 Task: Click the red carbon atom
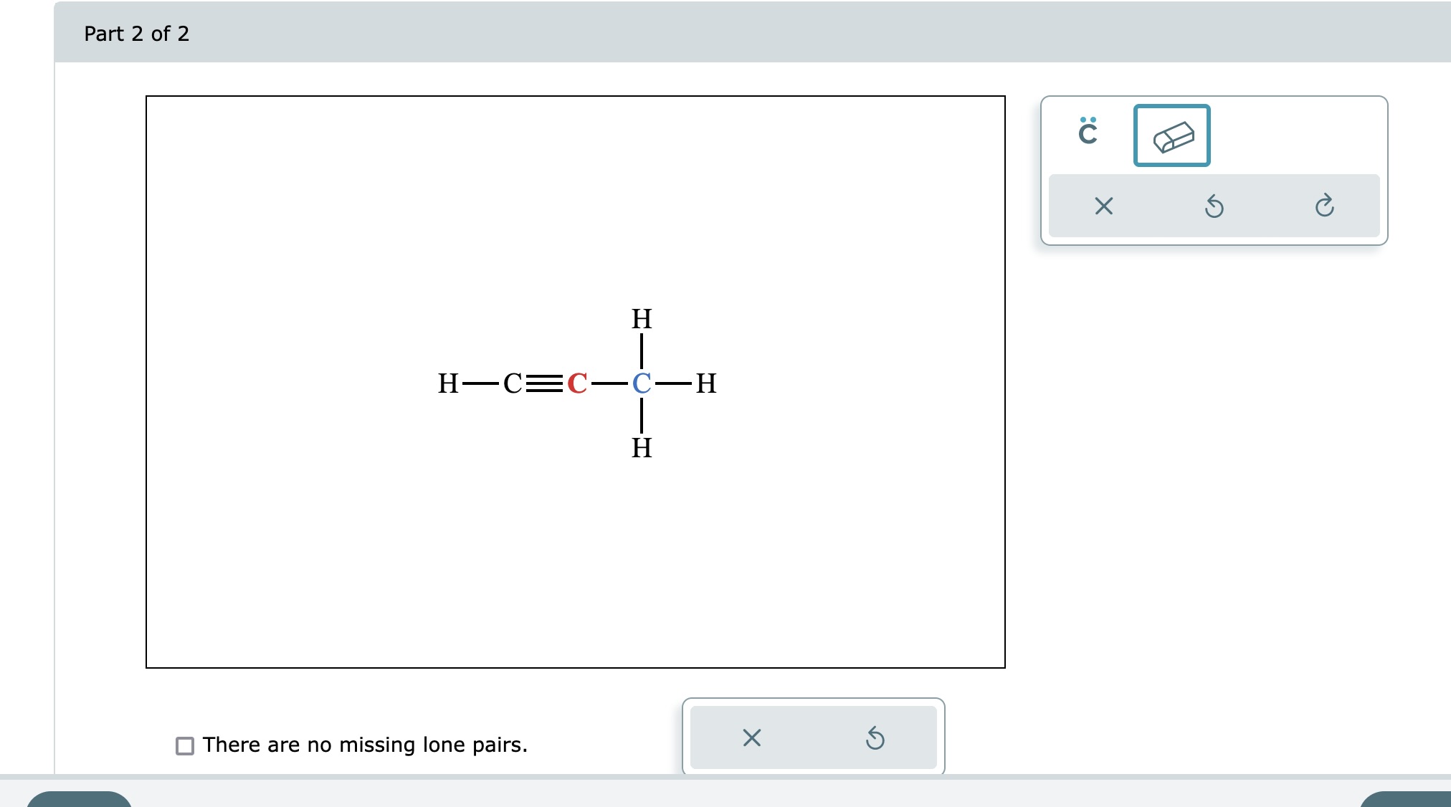click(x=578, y=384)
